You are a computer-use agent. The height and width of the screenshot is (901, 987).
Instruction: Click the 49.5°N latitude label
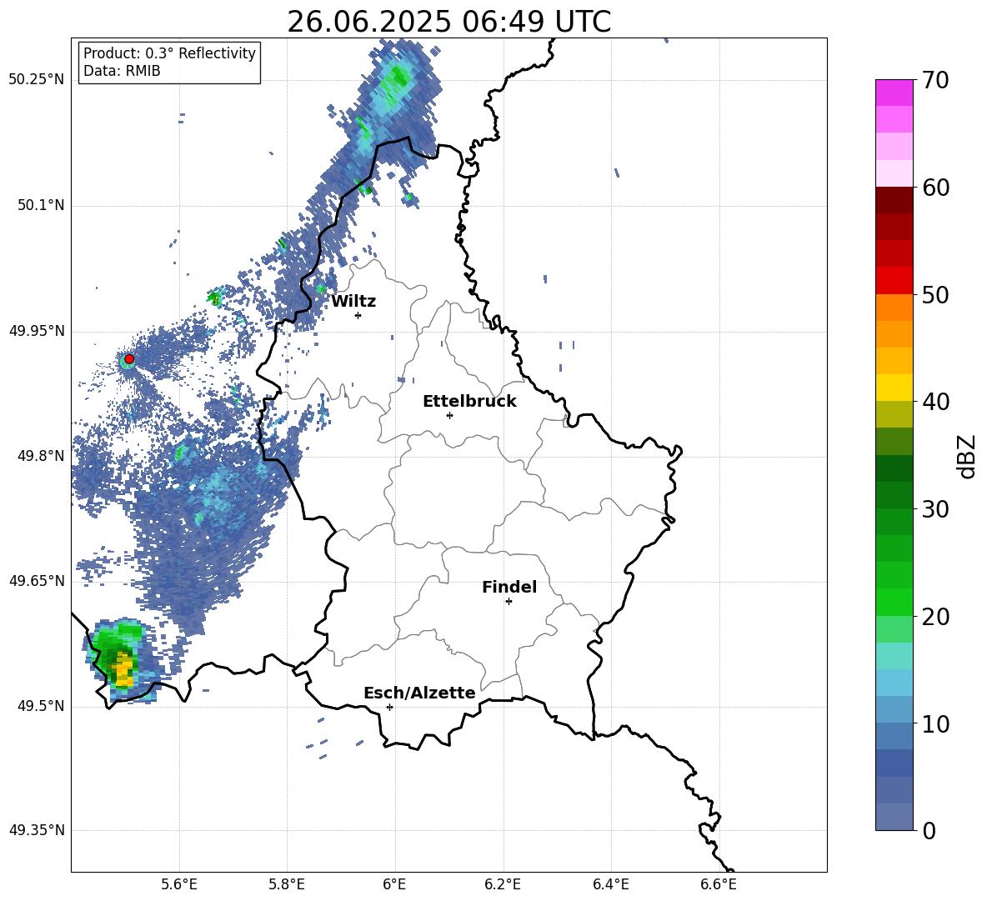[41, 706]
